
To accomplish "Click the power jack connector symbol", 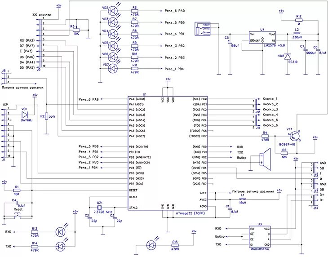I will (x=203, y=29).
